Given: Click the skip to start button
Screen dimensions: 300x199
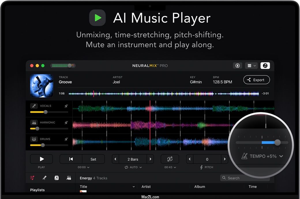Looking at the screenshot, I should [x=71, y=159].
